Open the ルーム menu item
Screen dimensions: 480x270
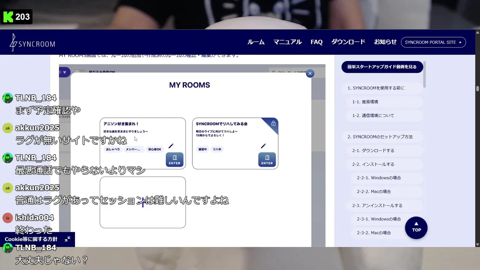[x=256, y=42]
